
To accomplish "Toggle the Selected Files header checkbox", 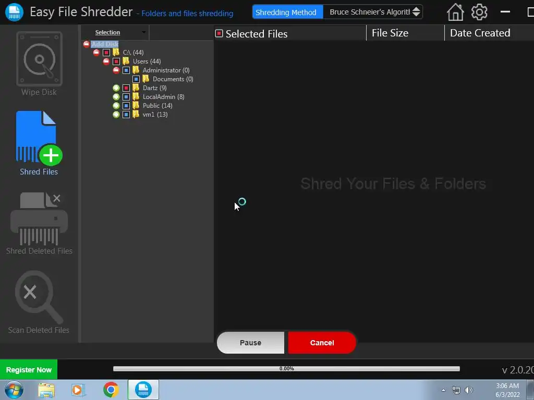I will (219, 33).
